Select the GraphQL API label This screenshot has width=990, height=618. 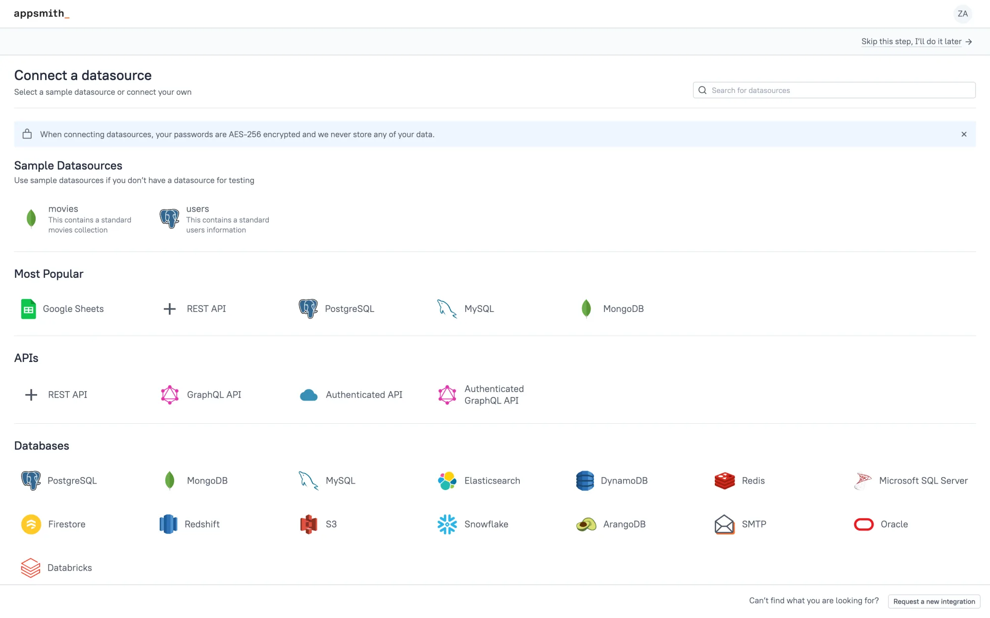pos(214,395)
